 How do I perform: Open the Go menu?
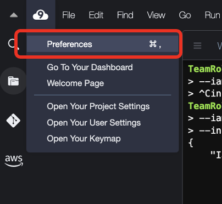click(185, 15)
